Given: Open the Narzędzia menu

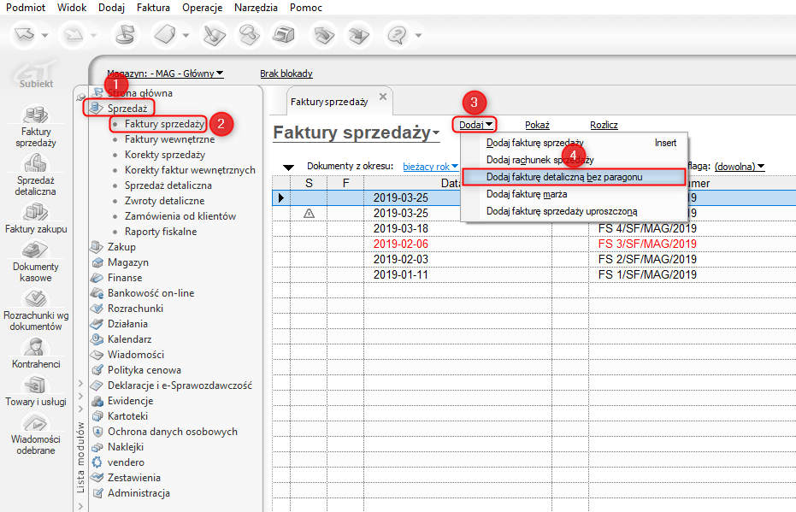Looking at the screenshot, I should point(256,7).
